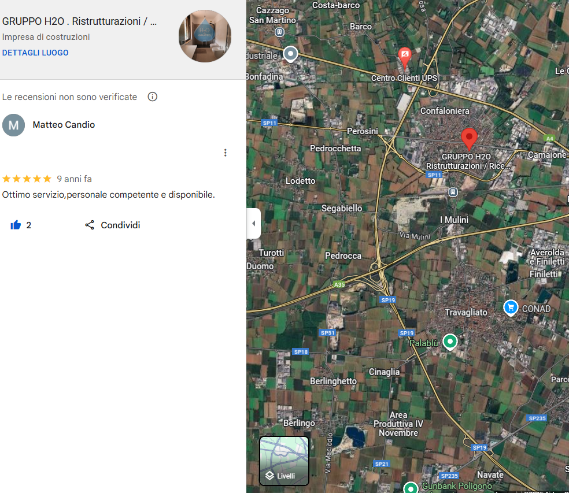Viewport: 569px width, 493px height.
Task: Click the Camaione map label
Action: click(547, 155)
